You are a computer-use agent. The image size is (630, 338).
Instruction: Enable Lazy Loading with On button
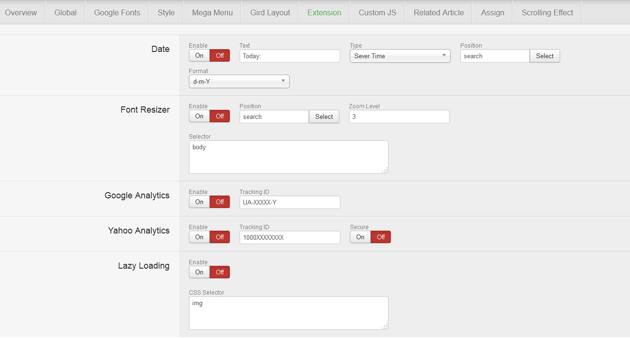[x=199, y=273]
